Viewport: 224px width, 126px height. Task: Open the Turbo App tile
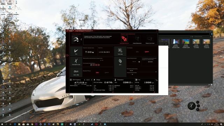point(120,51)
